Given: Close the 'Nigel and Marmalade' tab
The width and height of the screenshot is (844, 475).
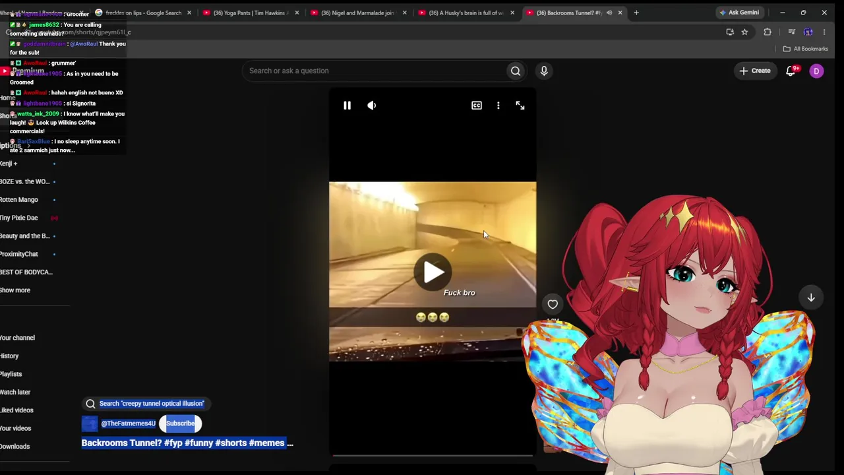Looking at the screenshot, I should [405, 13].
